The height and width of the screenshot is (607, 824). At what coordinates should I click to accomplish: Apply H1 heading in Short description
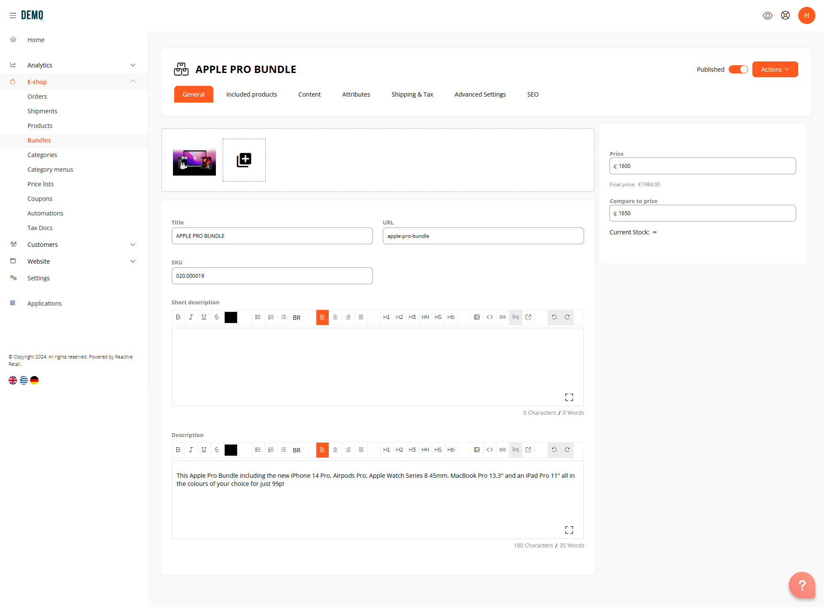(x=387, y=317)
